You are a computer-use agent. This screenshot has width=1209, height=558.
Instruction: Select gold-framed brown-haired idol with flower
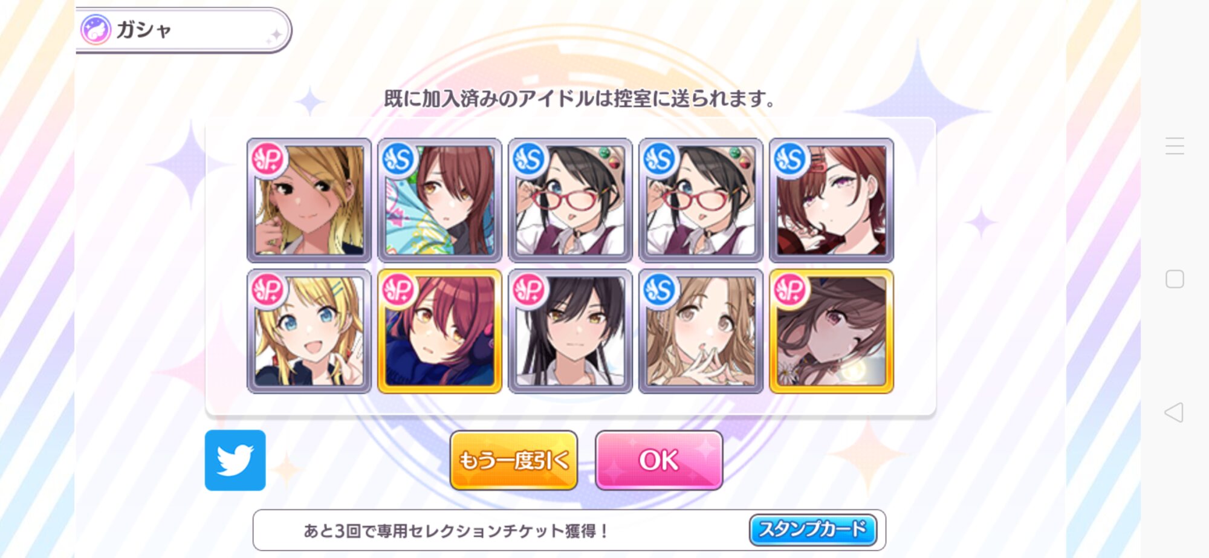(x=831, y=331)
